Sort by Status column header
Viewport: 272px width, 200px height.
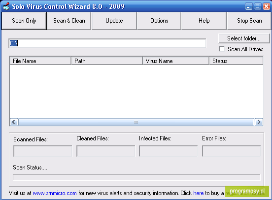pos(236,61)
